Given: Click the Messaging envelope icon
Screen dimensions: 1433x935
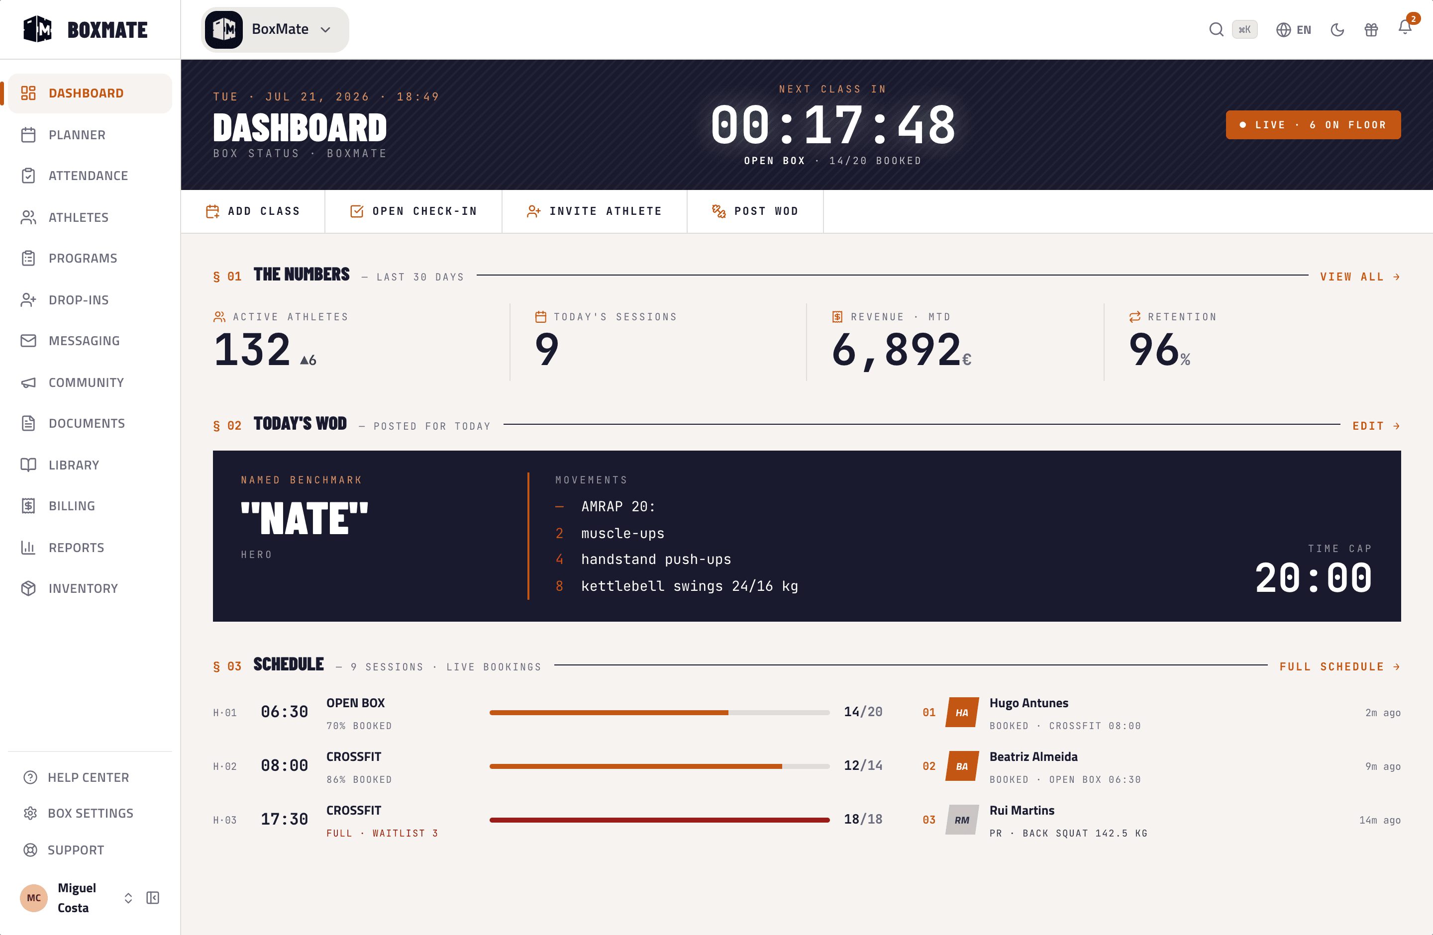Looking at the screenshot, I should (x=28, y=341).
